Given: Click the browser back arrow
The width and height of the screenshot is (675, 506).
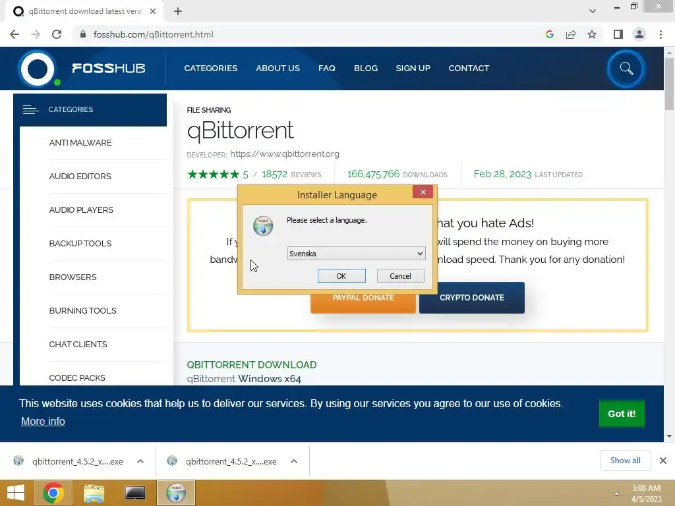Looking at the screenshot, I should tap(15, 34).
